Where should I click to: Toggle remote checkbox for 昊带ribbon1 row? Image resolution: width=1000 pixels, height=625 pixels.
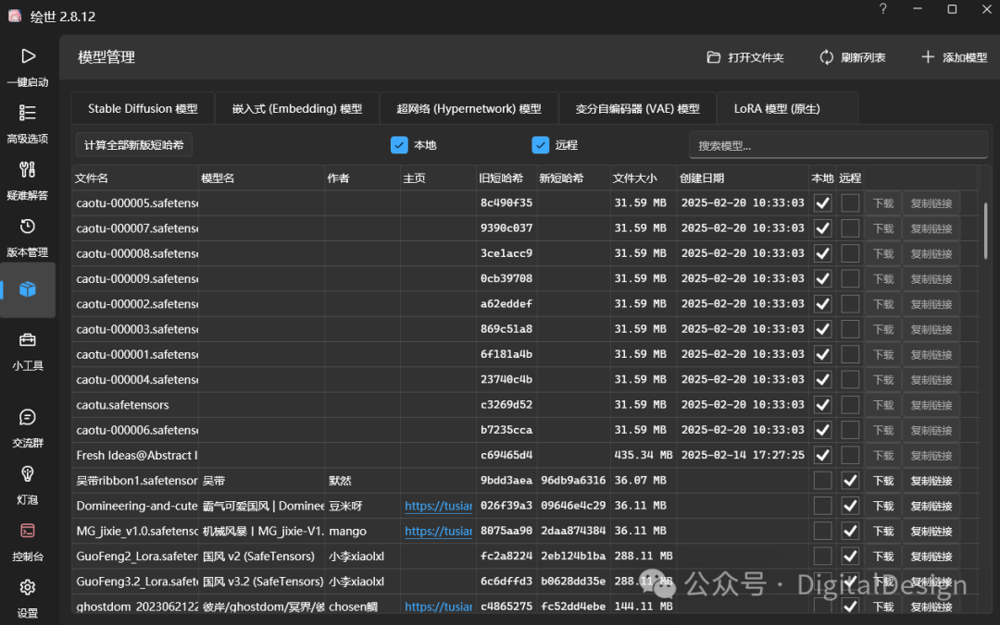pyautogui.click(x=850, y=481)
